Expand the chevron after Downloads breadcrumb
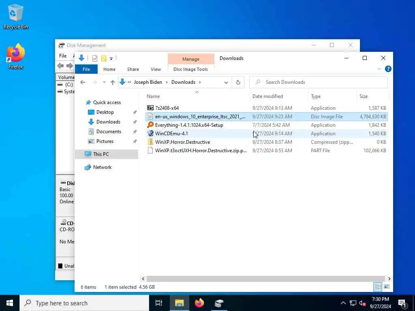 click(200, 82)
